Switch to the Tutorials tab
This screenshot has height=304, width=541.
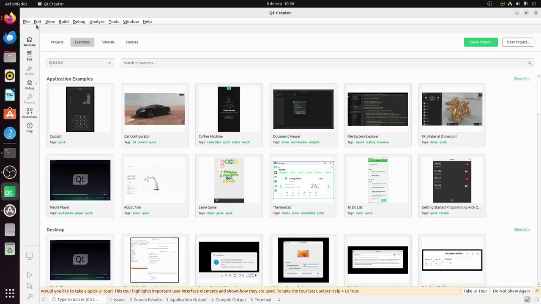click(x=108, y=42)
